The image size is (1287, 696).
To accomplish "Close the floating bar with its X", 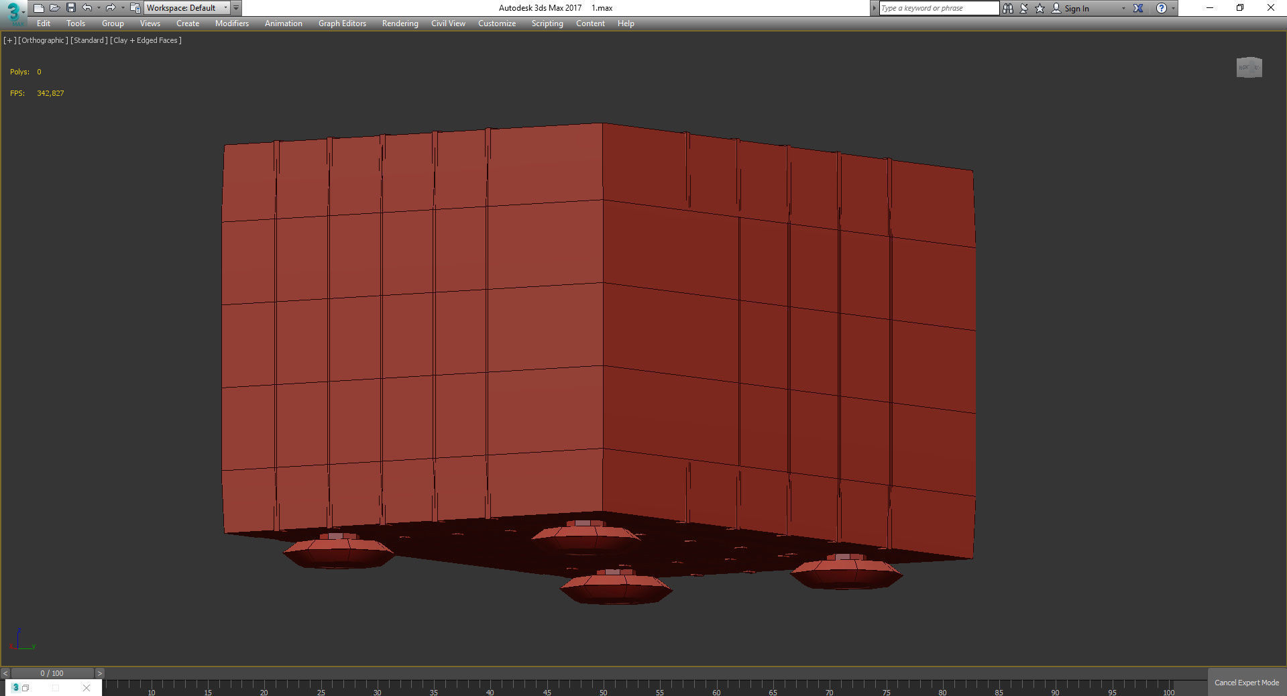I will pyautogui.click(x=87, y=687).
